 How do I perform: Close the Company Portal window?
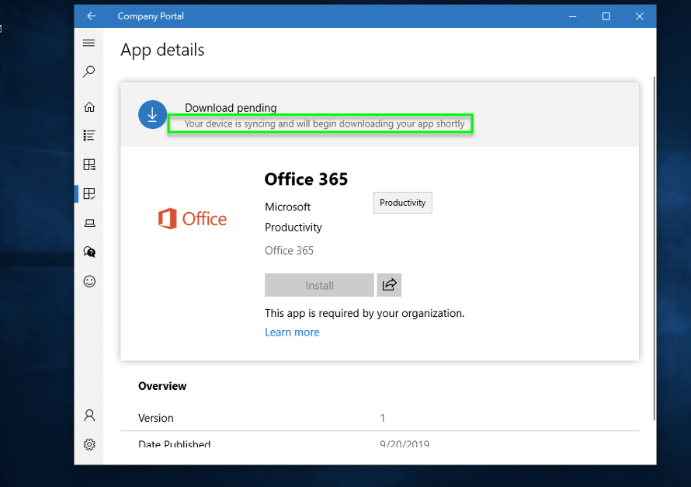(640, 16)
